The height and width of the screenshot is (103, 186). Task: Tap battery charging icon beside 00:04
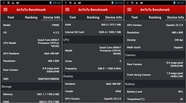pyautogui.click(x=50, y=3)
